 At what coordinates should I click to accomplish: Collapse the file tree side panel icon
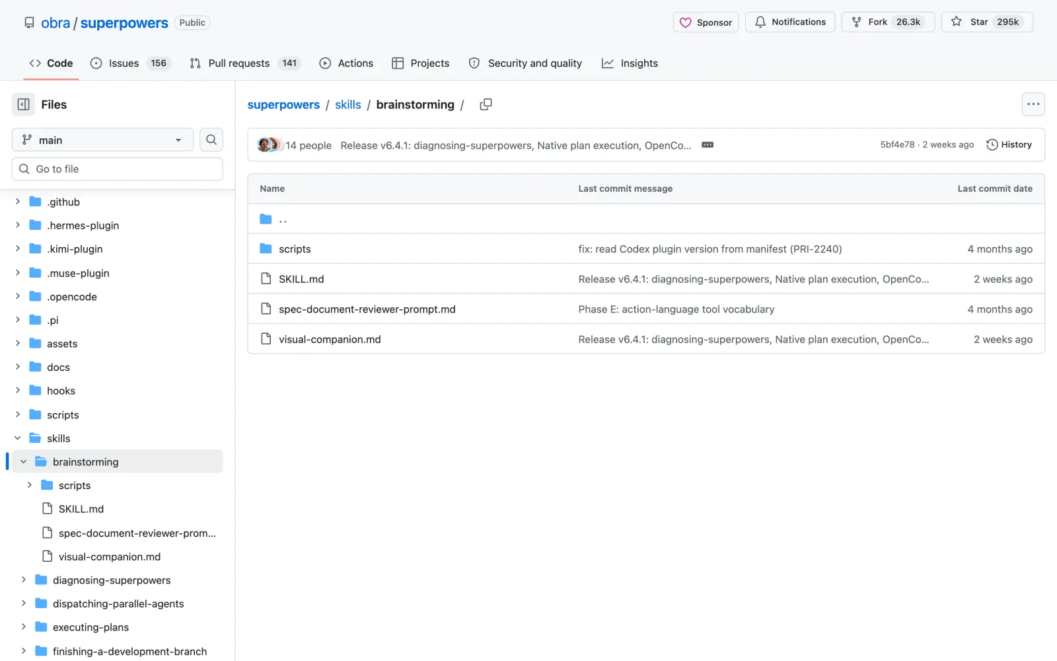click(x=23, y=104)
